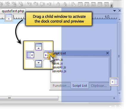Click the indent arrow toolbar icon
This screenshot has width=126, height=110.
[49, 4]
